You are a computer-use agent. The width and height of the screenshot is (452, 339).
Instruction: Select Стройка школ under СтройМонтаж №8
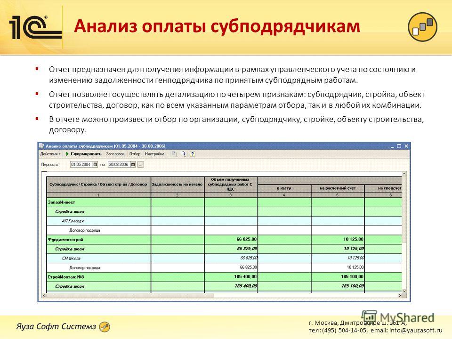click(224, 286)
